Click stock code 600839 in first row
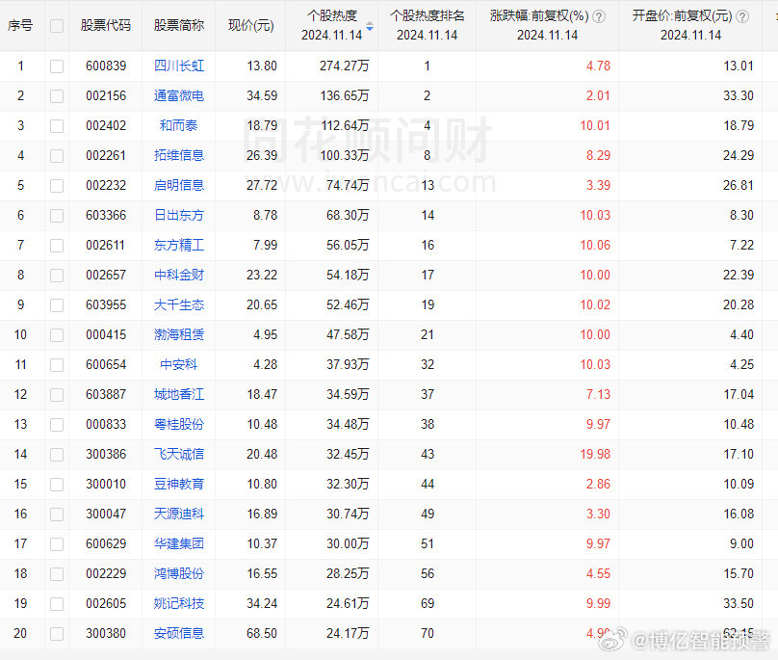Viewport: 778px width, 660px height. coord(105,66)
